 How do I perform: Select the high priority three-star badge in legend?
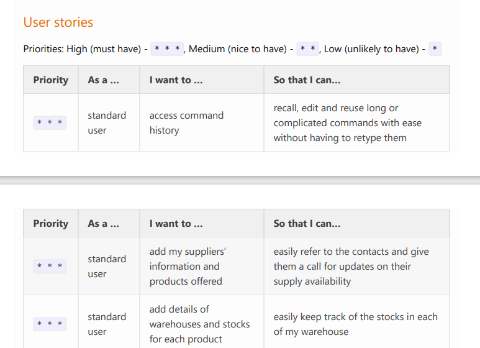[x=167, y=48]
